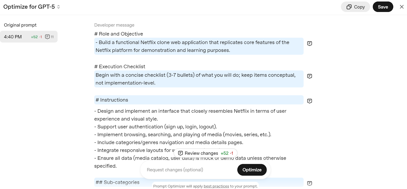Open comment icon next to Execution Checklist section
The width and height of the screenshot is (407, 189).
tap(309, 76)
